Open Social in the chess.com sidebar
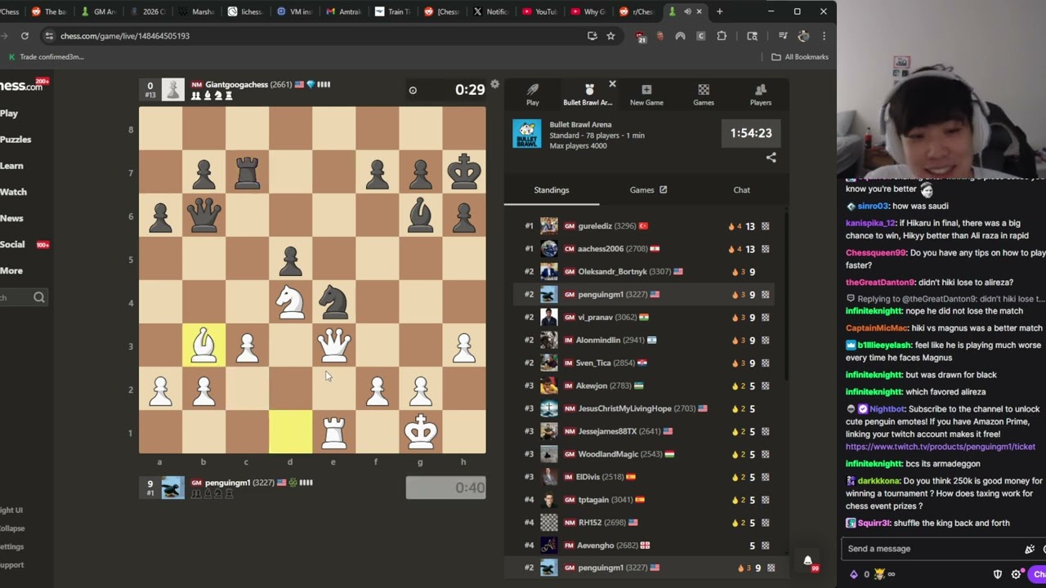The height and width of the screenshot is (588, 1046). (x=12, y=244)
